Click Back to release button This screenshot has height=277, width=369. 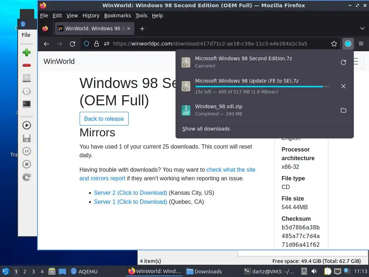(x=104, y=119)
